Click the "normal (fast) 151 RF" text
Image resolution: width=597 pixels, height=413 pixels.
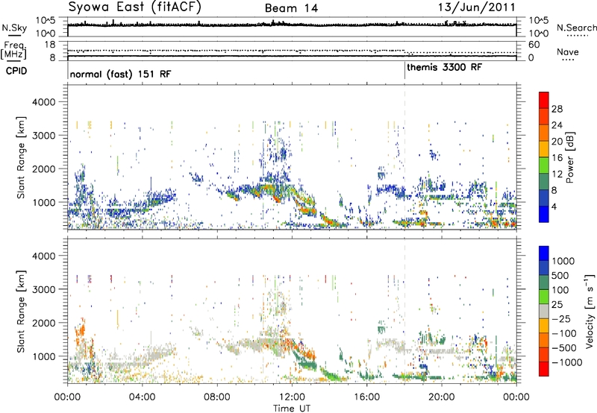point(120,74)
